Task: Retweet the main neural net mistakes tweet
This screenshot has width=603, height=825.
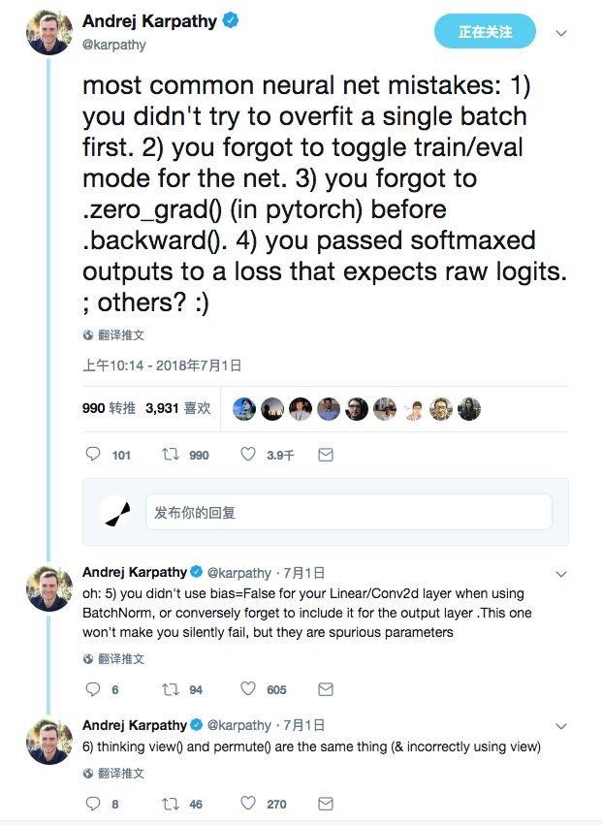Action: 170,454
